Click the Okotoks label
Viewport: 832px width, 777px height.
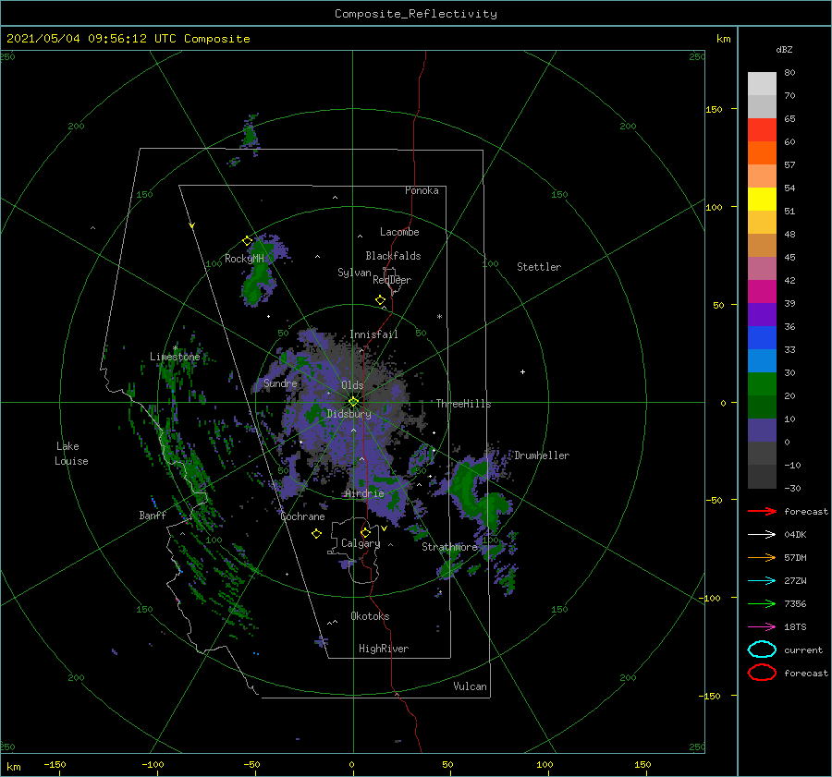coord(370,616)
